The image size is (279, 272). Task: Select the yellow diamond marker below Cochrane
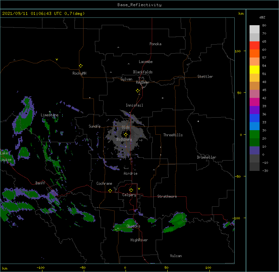(x=110, y=191)
